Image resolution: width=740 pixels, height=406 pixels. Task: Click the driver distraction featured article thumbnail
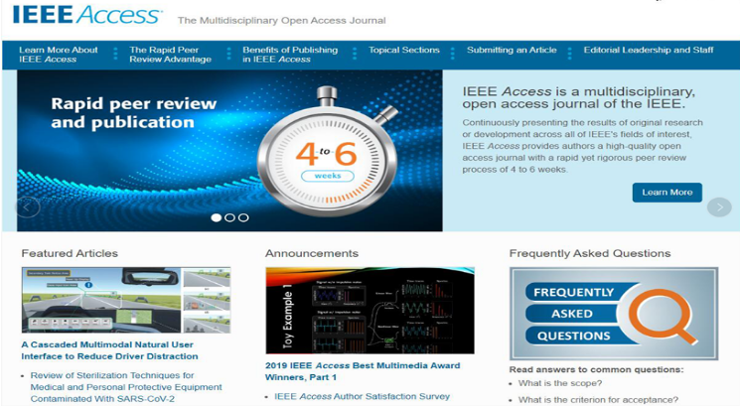click(126, 300)
